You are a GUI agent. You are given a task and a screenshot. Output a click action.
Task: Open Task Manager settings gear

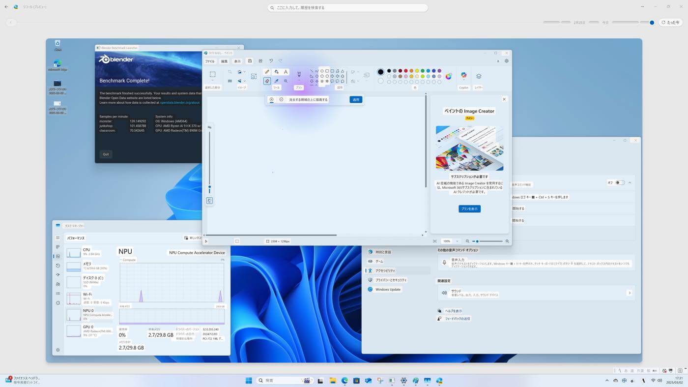click(58, 350)
